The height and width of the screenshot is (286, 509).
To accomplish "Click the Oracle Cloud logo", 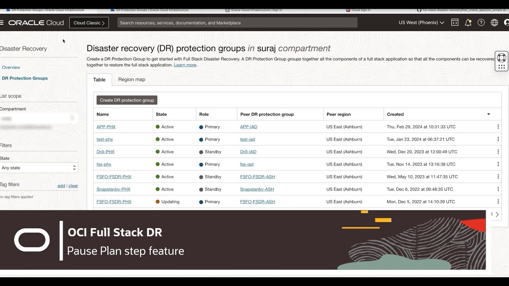I will click(x=36, y=23).
